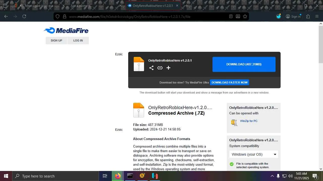The height and width of the screenshot is (181, 323).
Task: Select the OnlyRetroRobloxHere-v1.2.0.1 tab
Action: pyautogui.click(x=153, y=6)
